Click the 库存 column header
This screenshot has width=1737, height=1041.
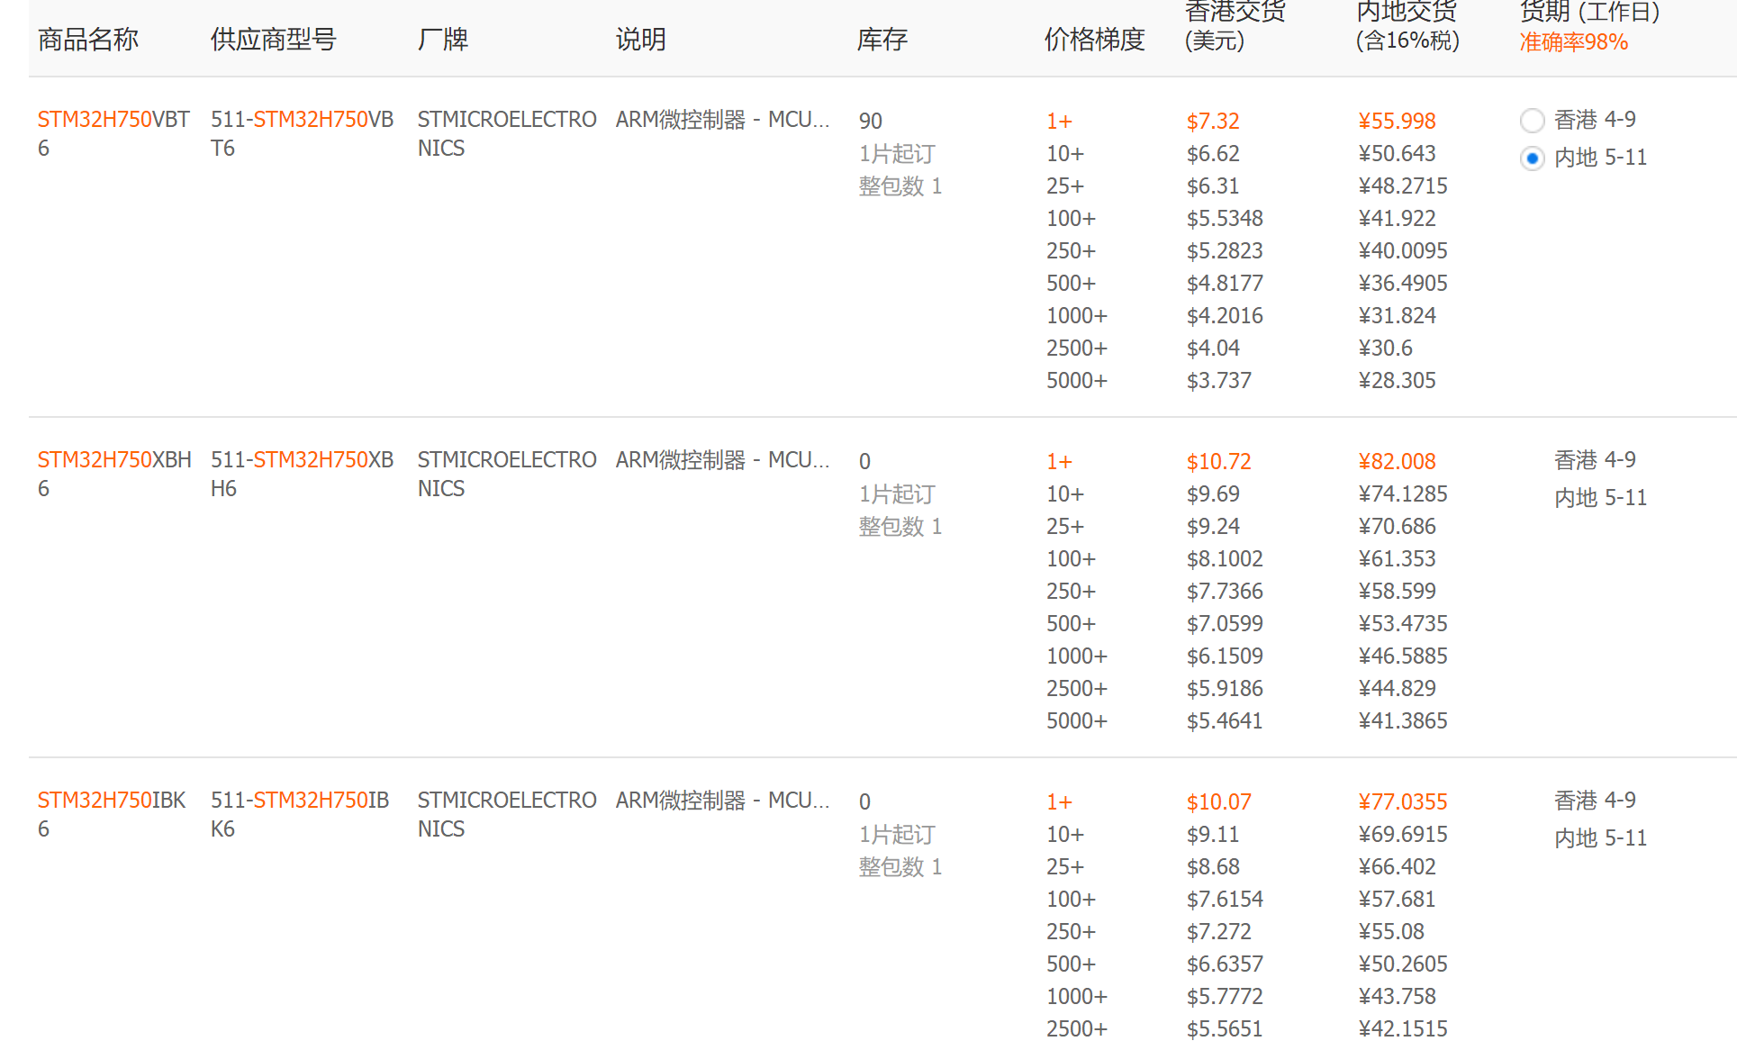(882, 40)
